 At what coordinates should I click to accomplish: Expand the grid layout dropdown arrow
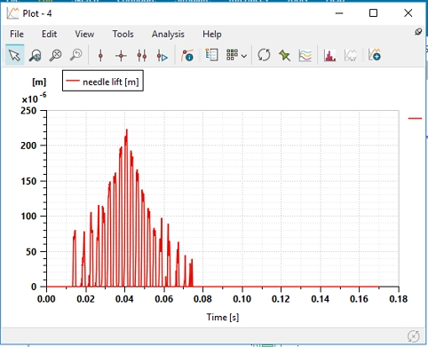coord(244,56)
